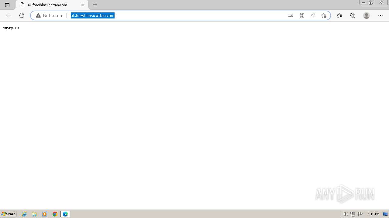Open the Windows Start menu
Image resolution: width=389 pixels, height=218 pixels.
tap(9, 214)
